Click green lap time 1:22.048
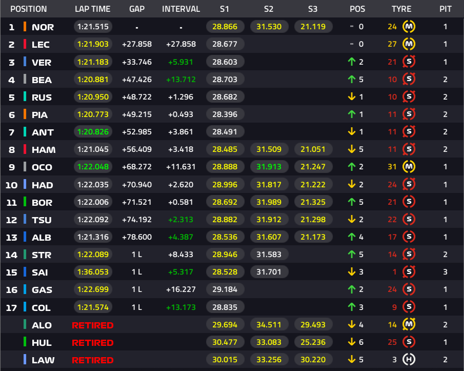464x371 pixels. tap(93, 167)
